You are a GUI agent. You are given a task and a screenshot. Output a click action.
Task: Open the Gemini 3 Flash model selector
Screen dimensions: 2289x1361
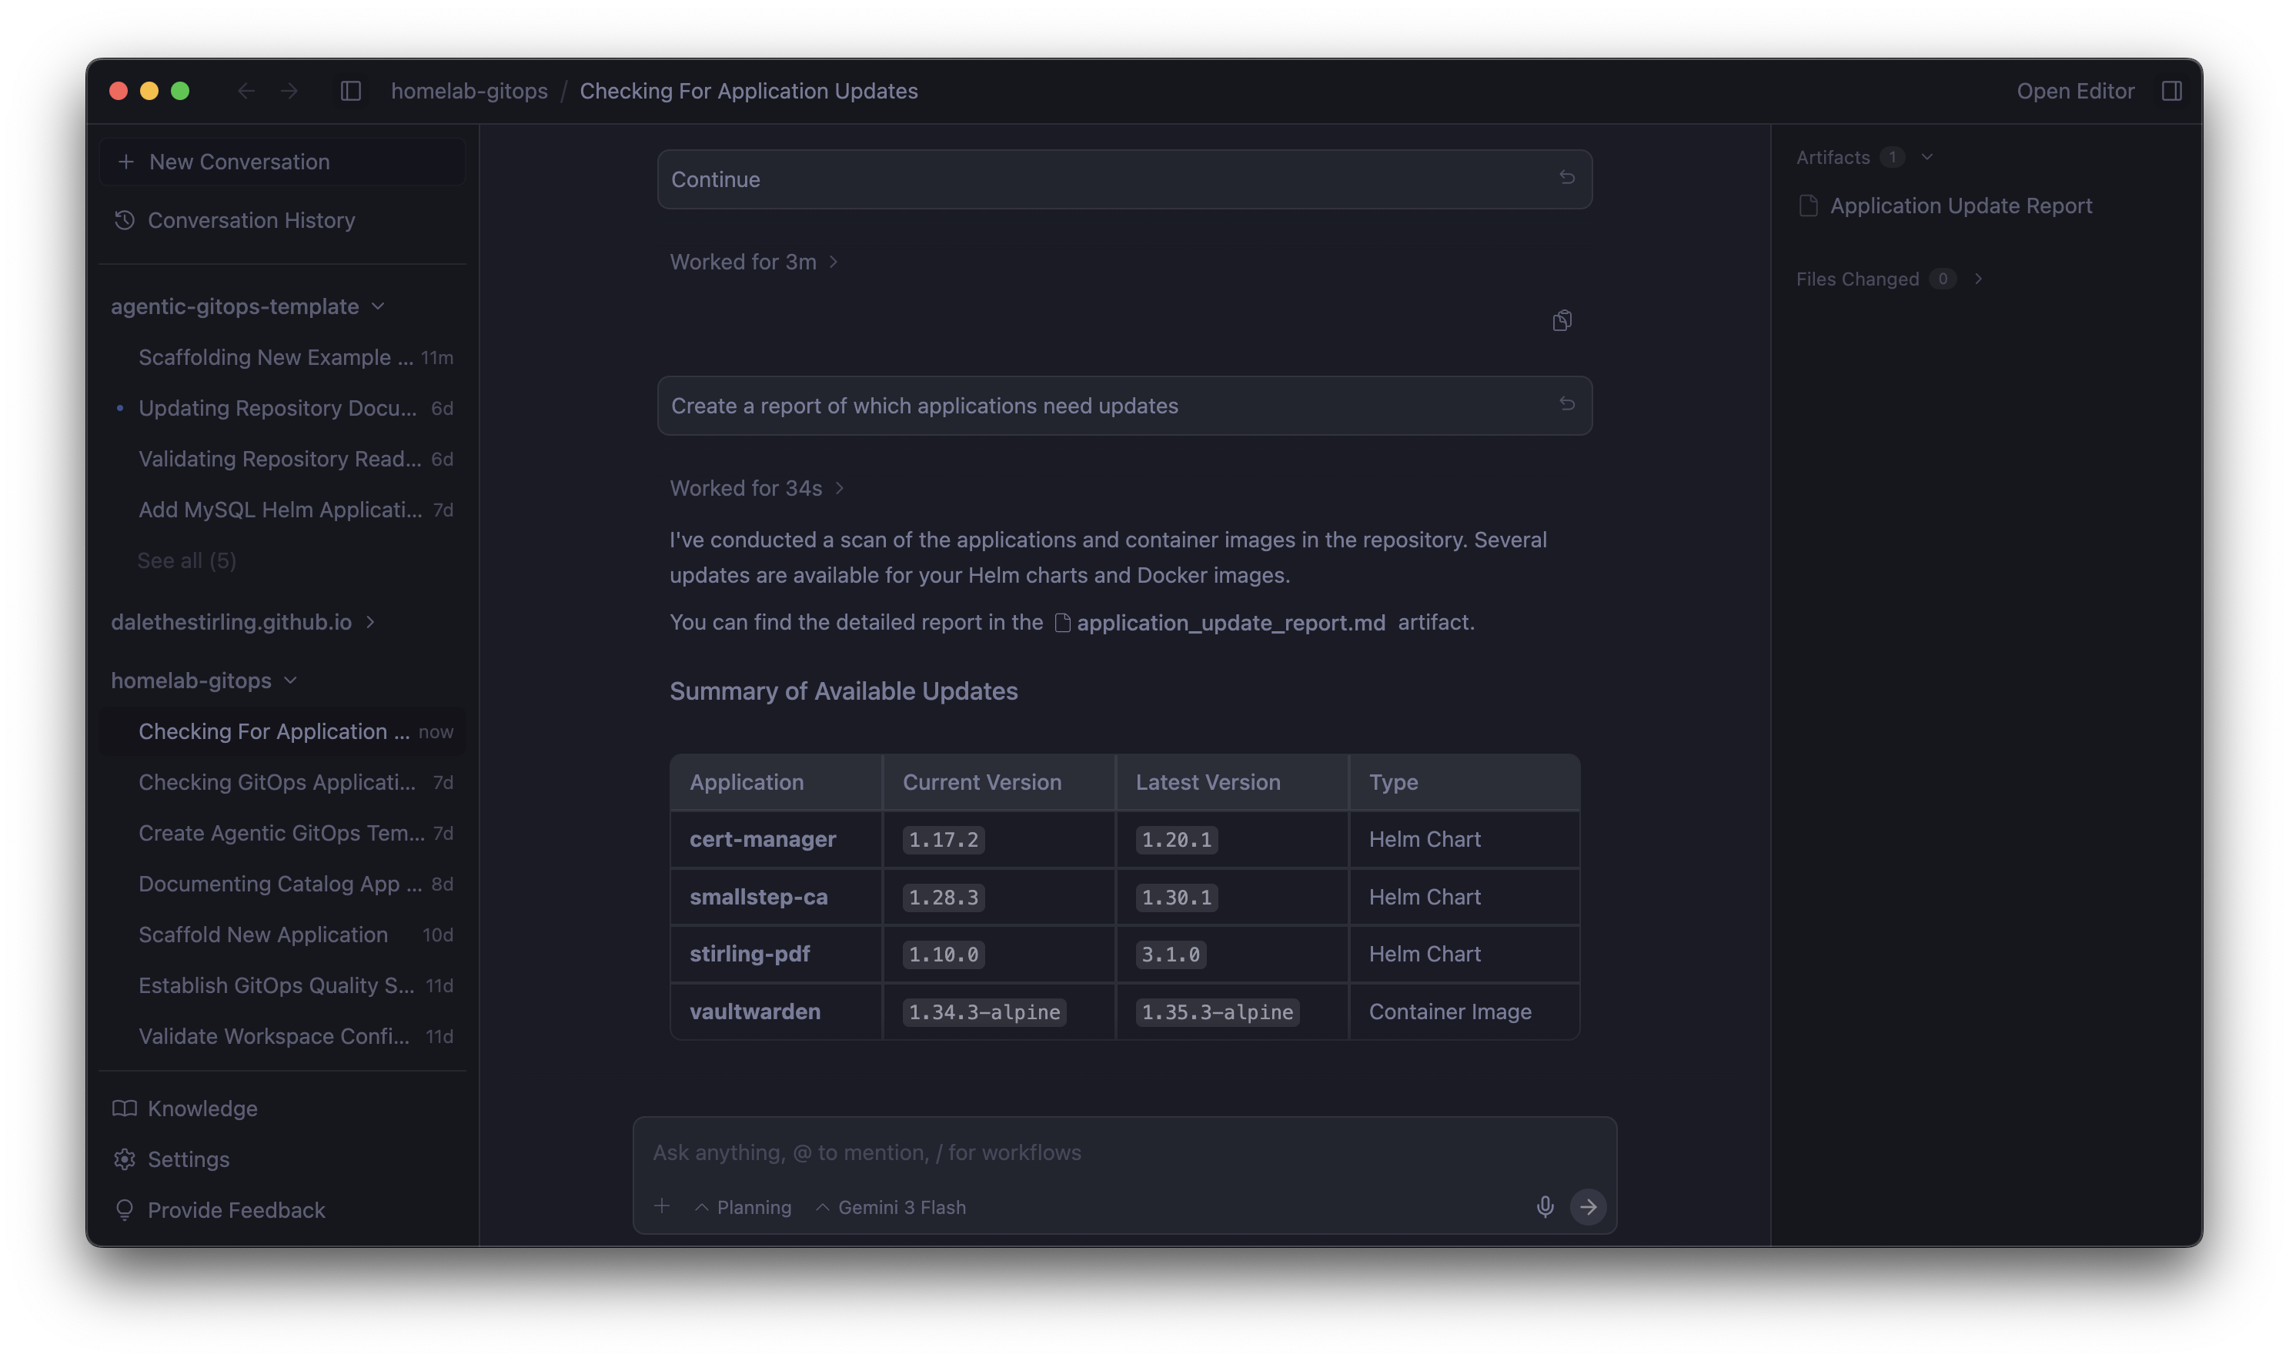(x=891, y=1207)
